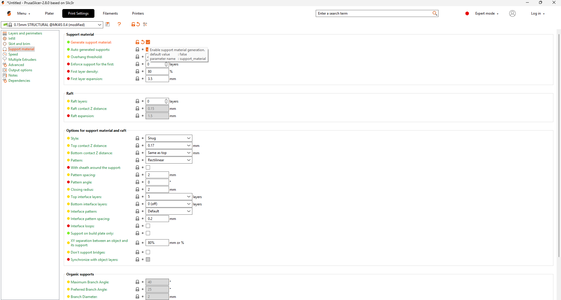Viewport: 561px width, 300px height.
Task: Open the Plater tab
Action: tap(49, 13)
